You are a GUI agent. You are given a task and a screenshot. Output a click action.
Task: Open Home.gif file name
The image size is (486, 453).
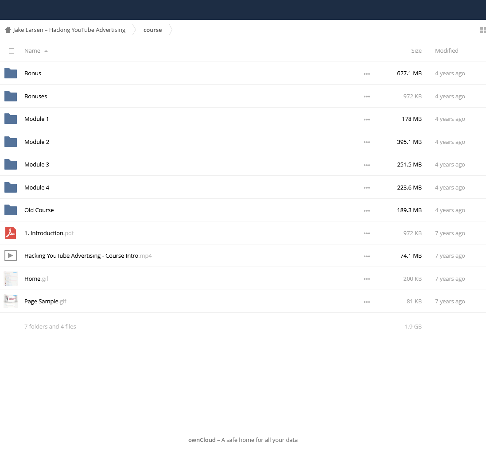point(36,279)
